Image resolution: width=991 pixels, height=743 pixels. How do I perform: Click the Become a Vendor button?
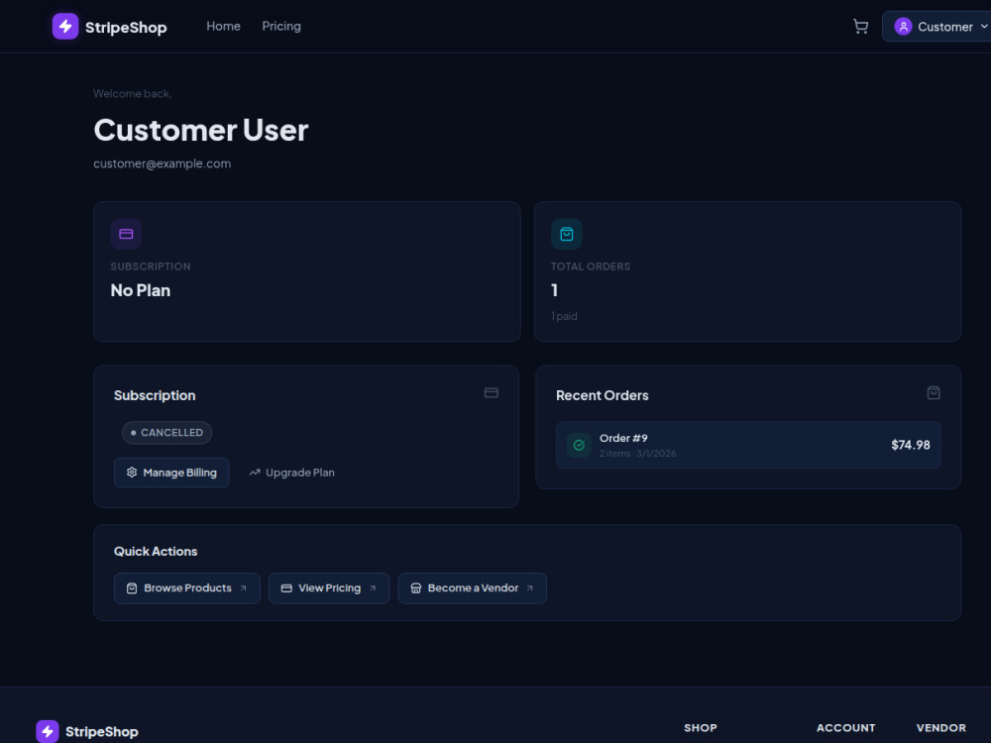click(x=472, y=588)
